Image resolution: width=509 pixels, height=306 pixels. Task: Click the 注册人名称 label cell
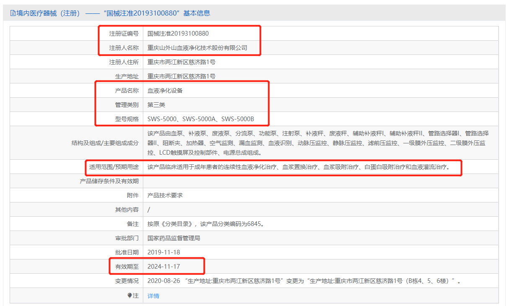[x=77, y=48]
